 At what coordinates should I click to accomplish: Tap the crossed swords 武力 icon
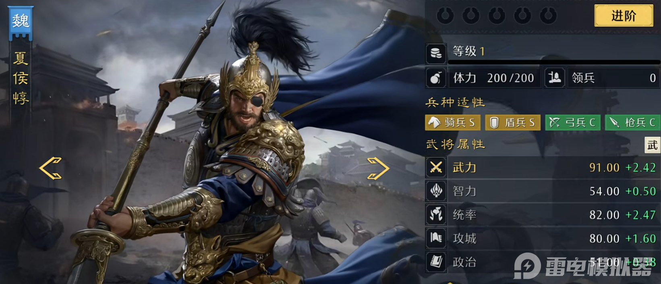pyautogui.click(x=436, y=167)
